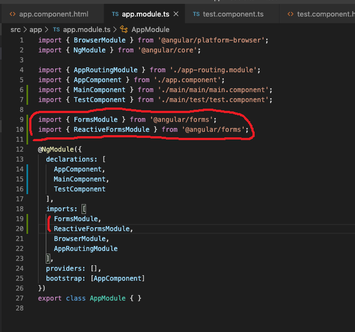Click the TS icon on app.module.ts tab
355x332 pixels.
(x=115, y=14)
